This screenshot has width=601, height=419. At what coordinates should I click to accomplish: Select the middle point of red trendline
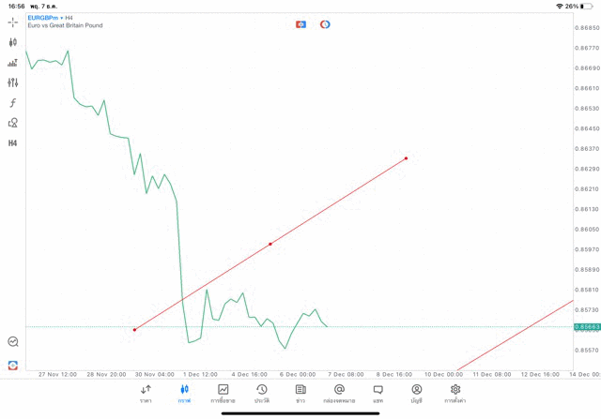click(x=270, y=244)
